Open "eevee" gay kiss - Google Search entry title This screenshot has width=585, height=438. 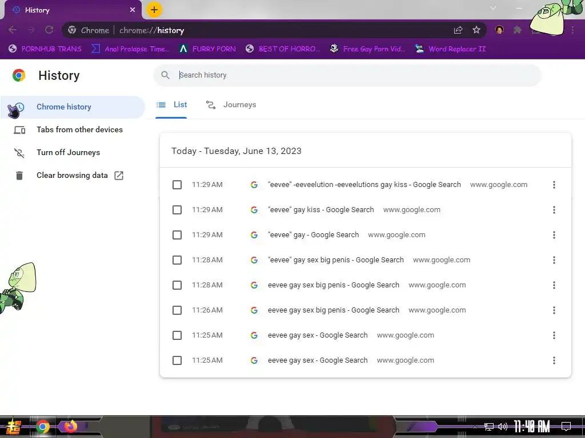[x=321, y=210]
